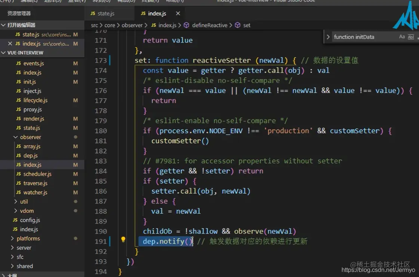Image resolution: width=419 pixels, height=277 pixels.
Task: Click the set breadcrumb symbol icon
Action: [x=238, y=25]
